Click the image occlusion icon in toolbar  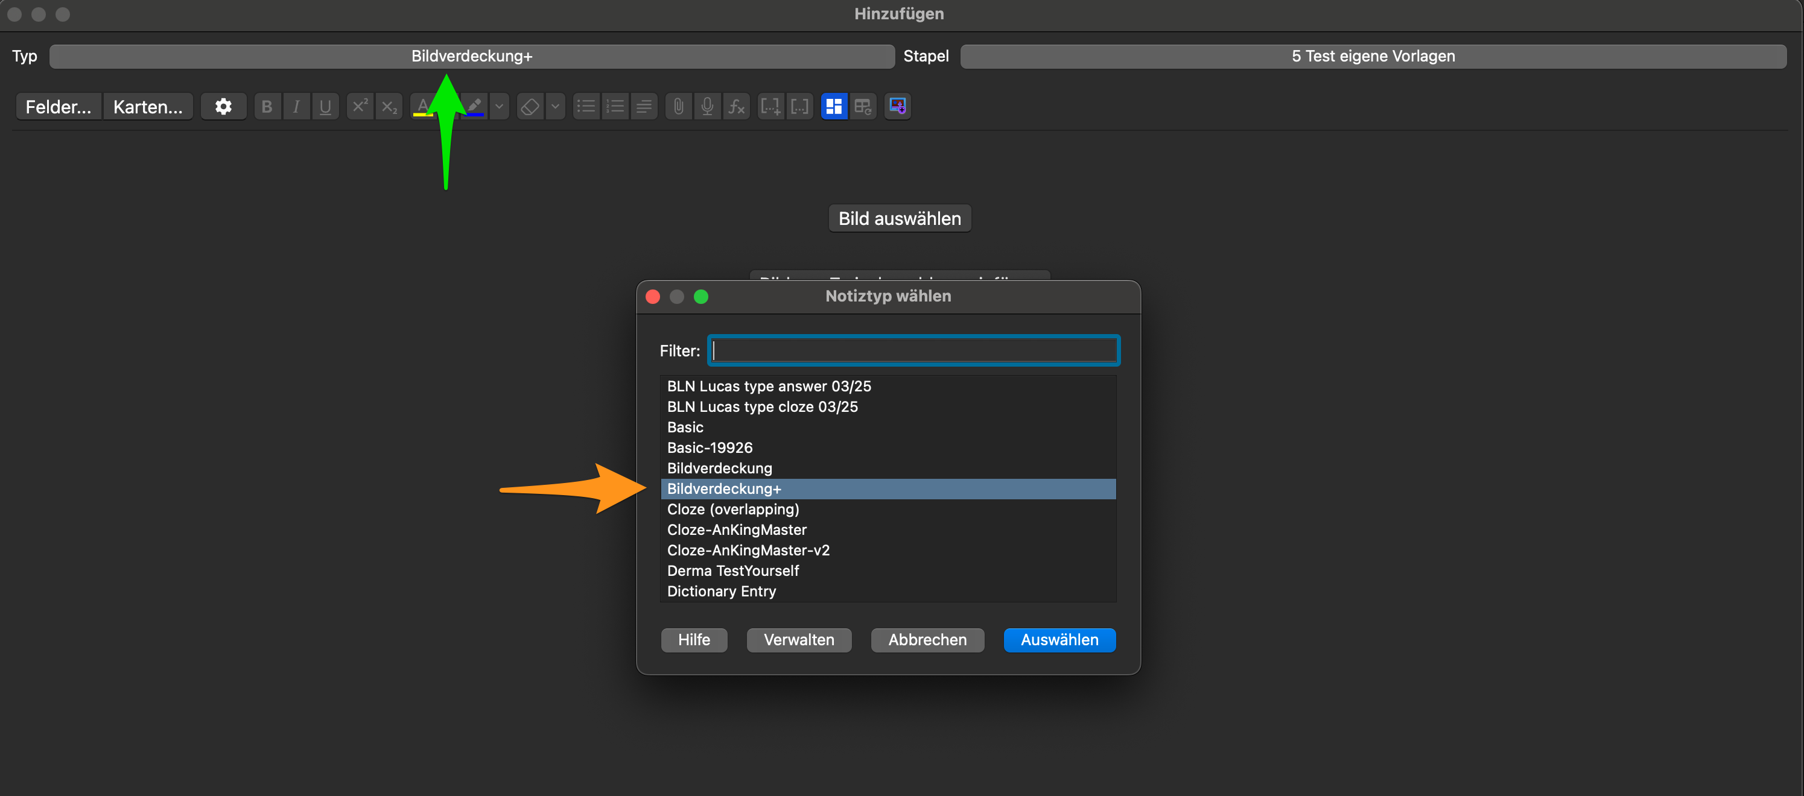tap(897, 106)
